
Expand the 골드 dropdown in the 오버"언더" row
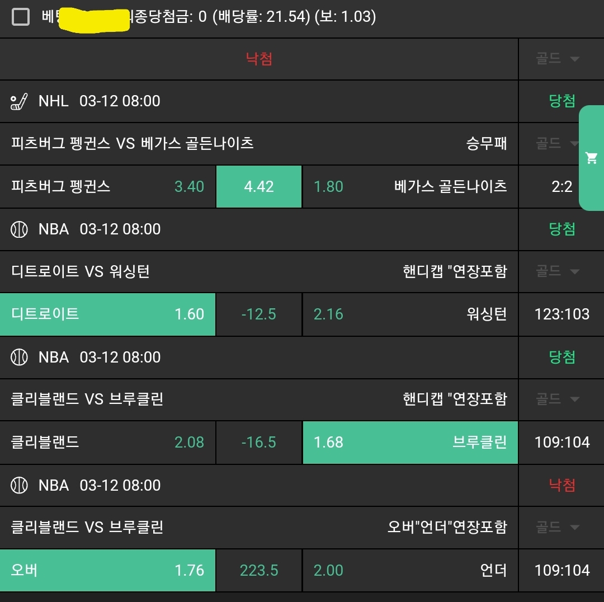click(x=558, y=528)
